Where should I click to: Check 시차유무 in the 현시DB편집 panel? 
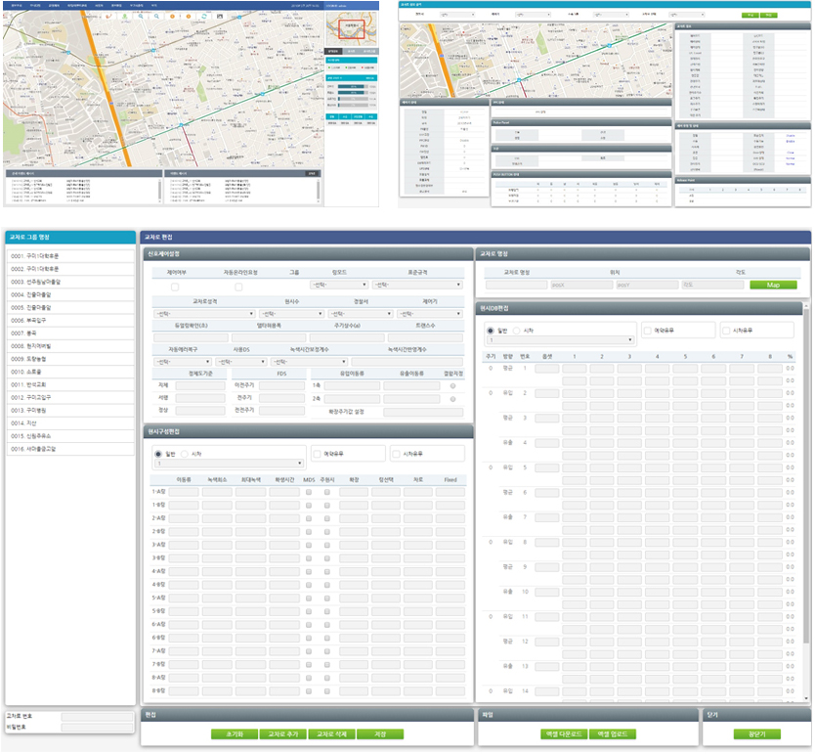(726, 331)
